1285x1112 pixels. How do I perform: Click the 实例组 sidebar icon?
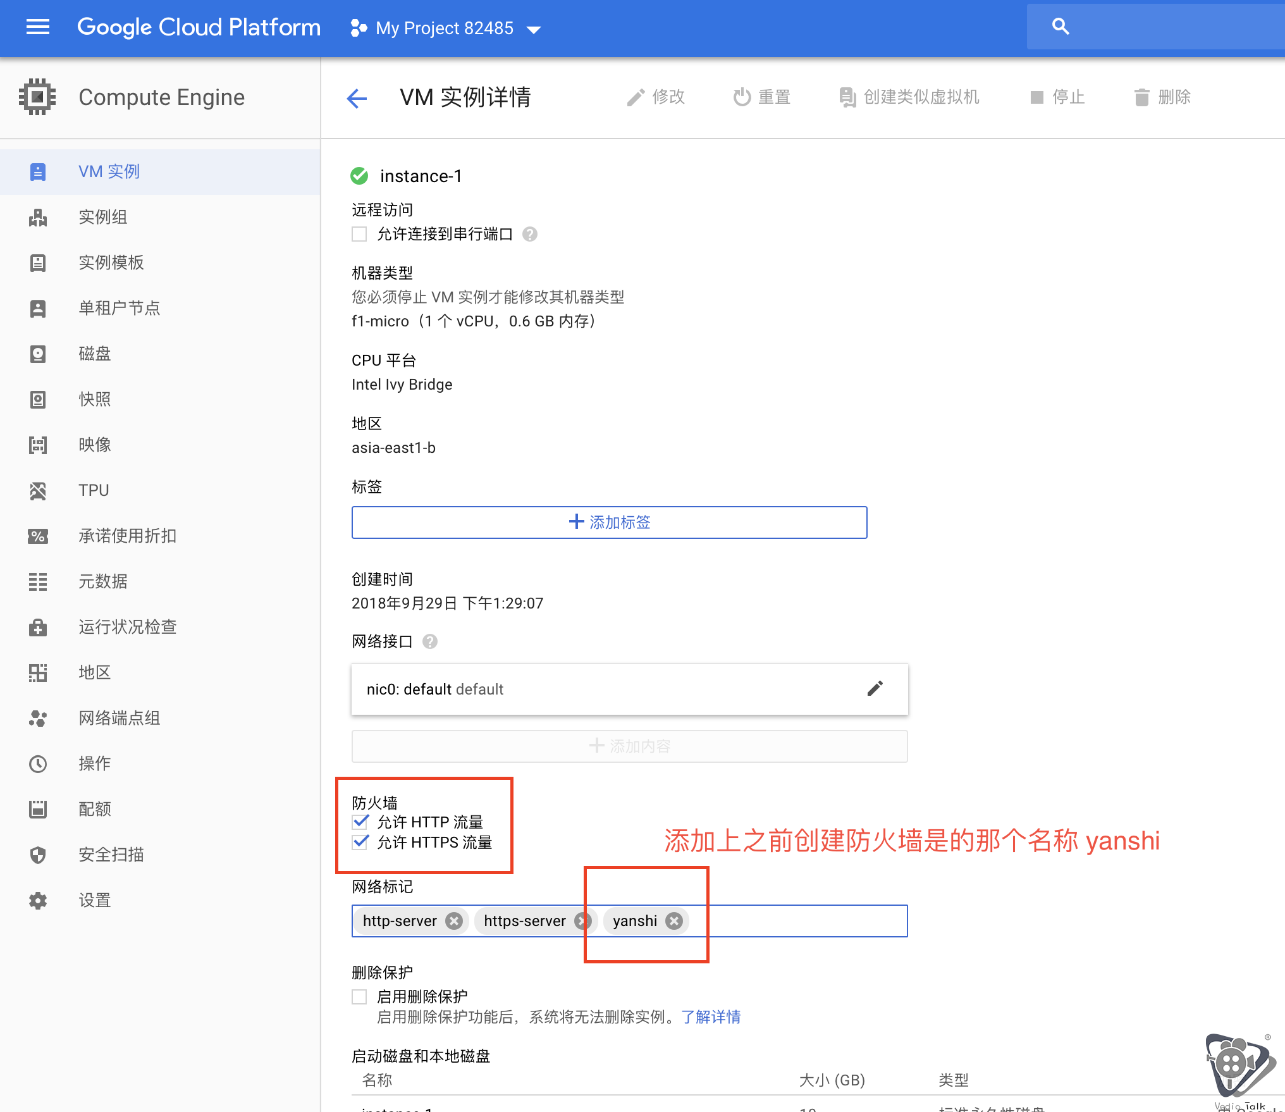tap(37, 216)
